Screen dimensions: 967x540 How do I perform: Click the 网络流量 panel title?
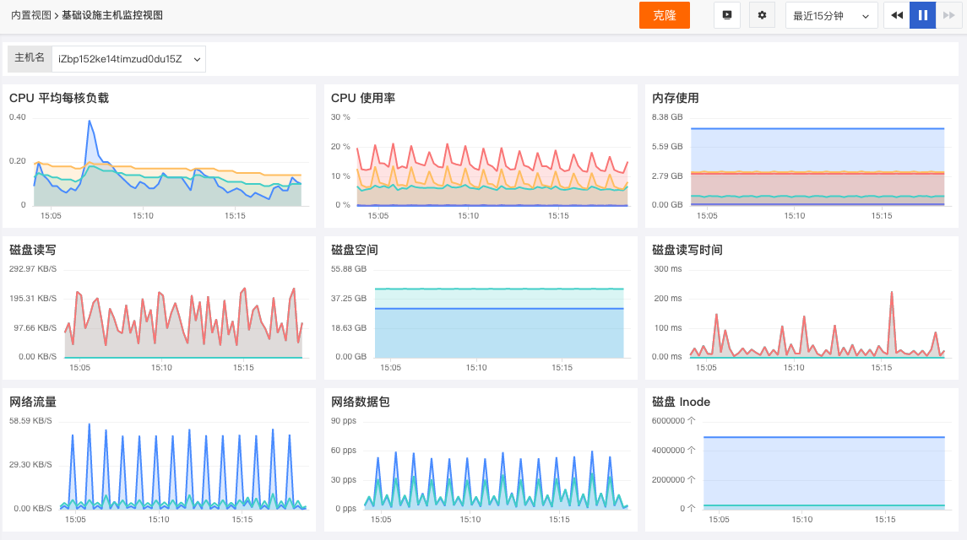click(x=33, y=402)
